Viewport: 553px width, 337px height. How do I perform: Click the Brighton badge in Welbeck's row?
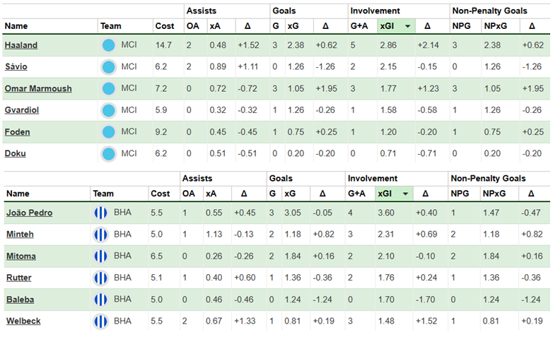100,321
